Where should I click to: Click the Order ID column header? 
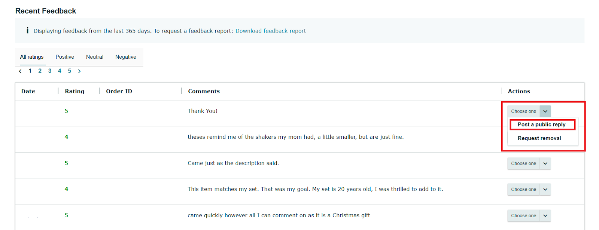[x=119, y=91]
